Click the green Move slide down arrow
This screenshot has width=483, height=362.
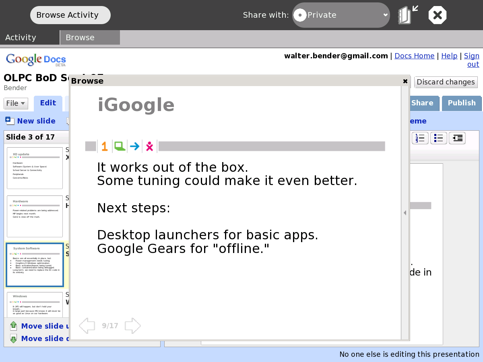[x=13, y=339]
